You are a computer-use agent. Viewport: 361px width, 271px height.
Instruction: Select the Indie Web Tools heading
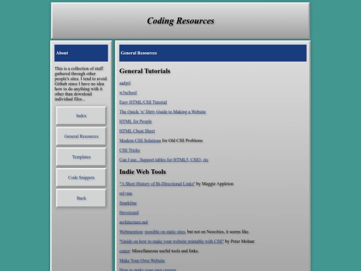coord(142,172)
